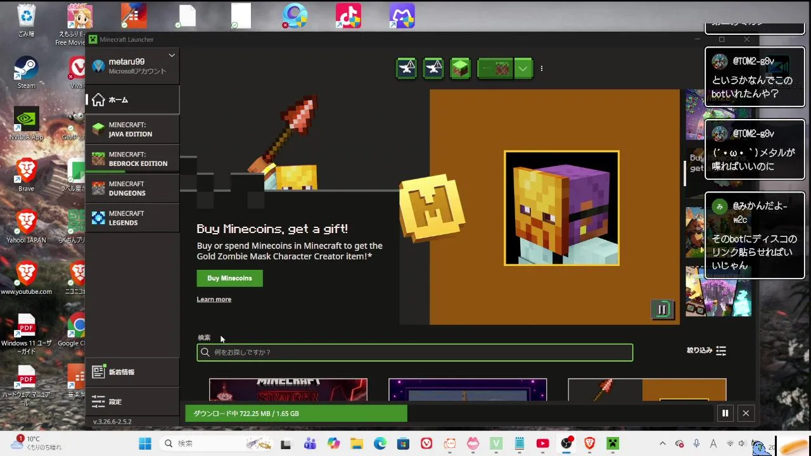
Task: Open ハードウェア マニュアル PDF desktop icon
Action: point(27,385)
